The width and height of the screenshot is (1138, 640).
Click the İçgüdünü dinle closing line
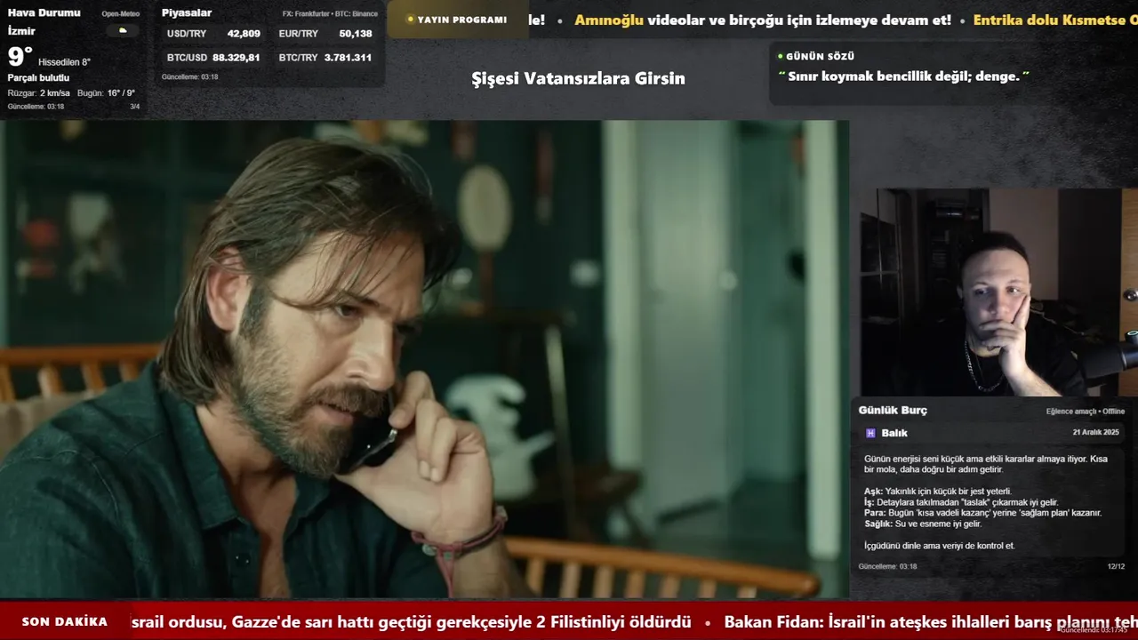[x=940, y=545]
